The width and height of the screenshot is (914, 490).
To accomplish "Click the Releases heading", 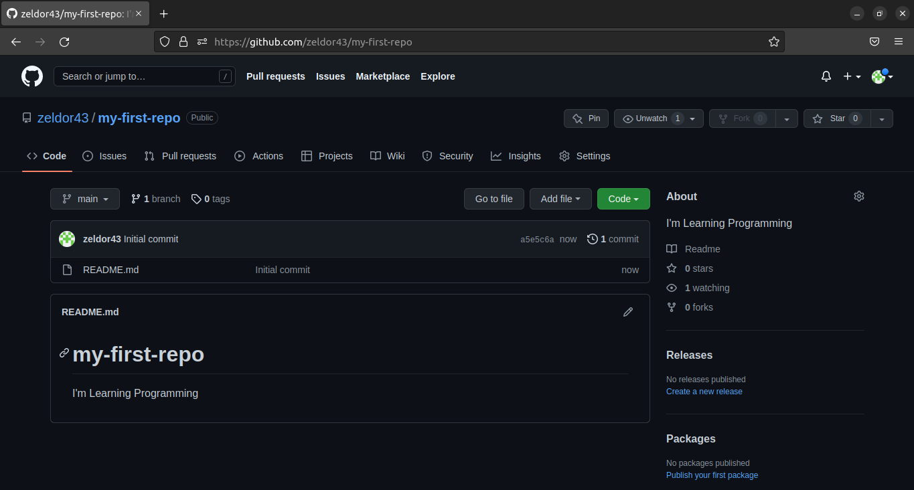I will tap(689, 355).
